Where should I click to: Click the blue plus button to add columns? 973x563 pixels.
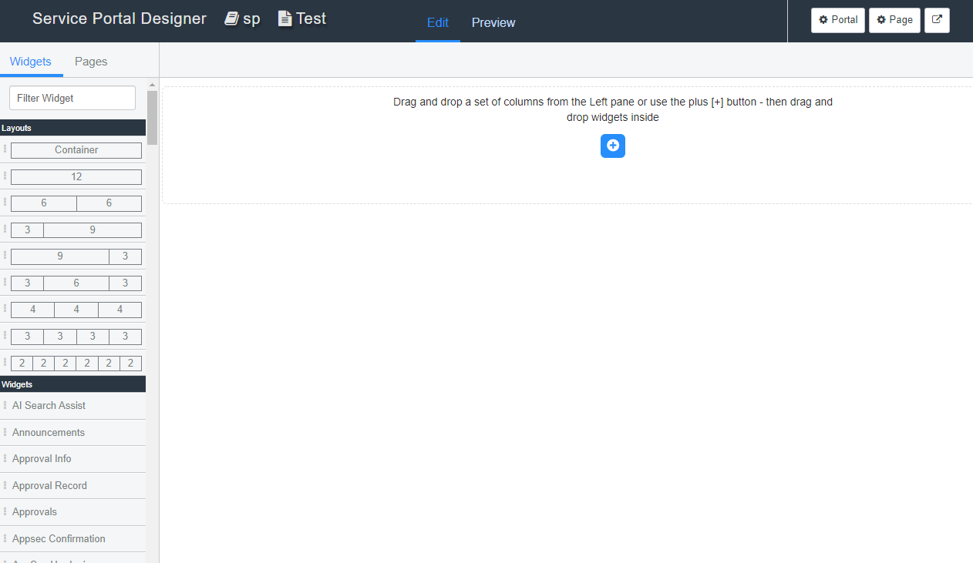pyautogui.click(x=612, y=146)
